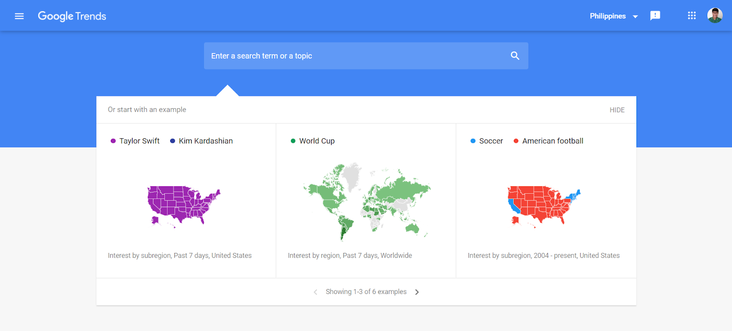Select the Kim Kardashian term label

pos(205,141)
